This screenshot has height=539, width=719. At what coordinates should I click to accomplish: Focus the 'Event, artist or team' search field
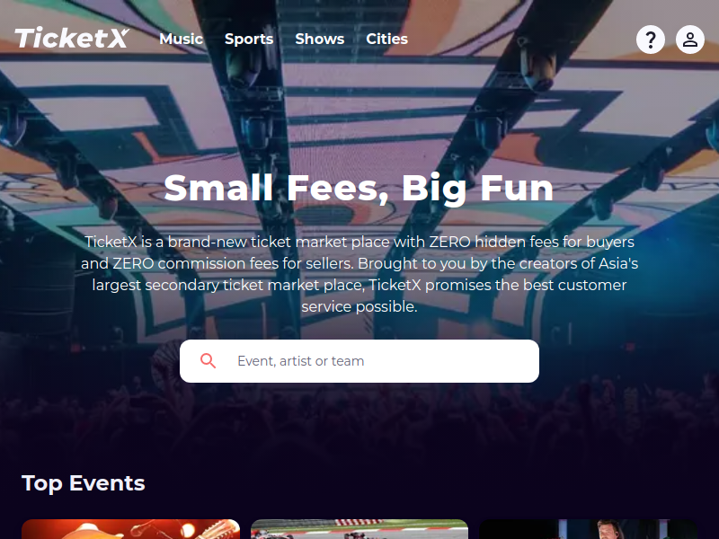point(359,361)
